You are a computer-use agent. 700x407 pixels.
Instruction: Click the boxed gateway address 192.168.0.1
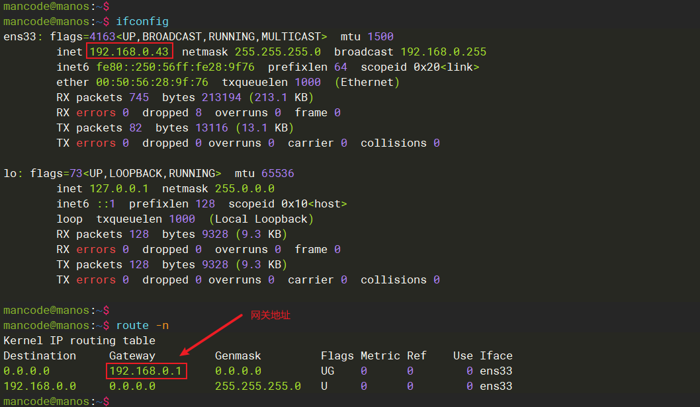(x=146, y=371)
